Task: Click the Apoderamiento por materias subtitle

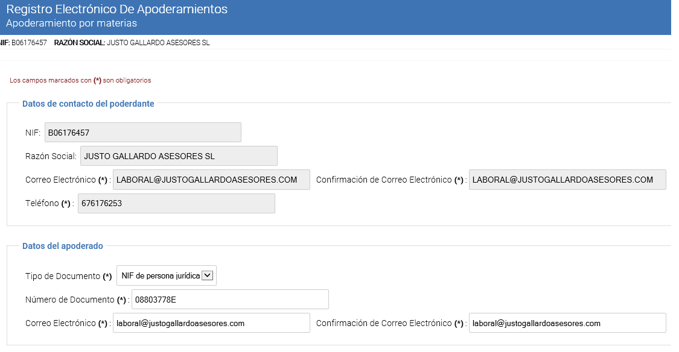Action: click(x=71, y=24)
